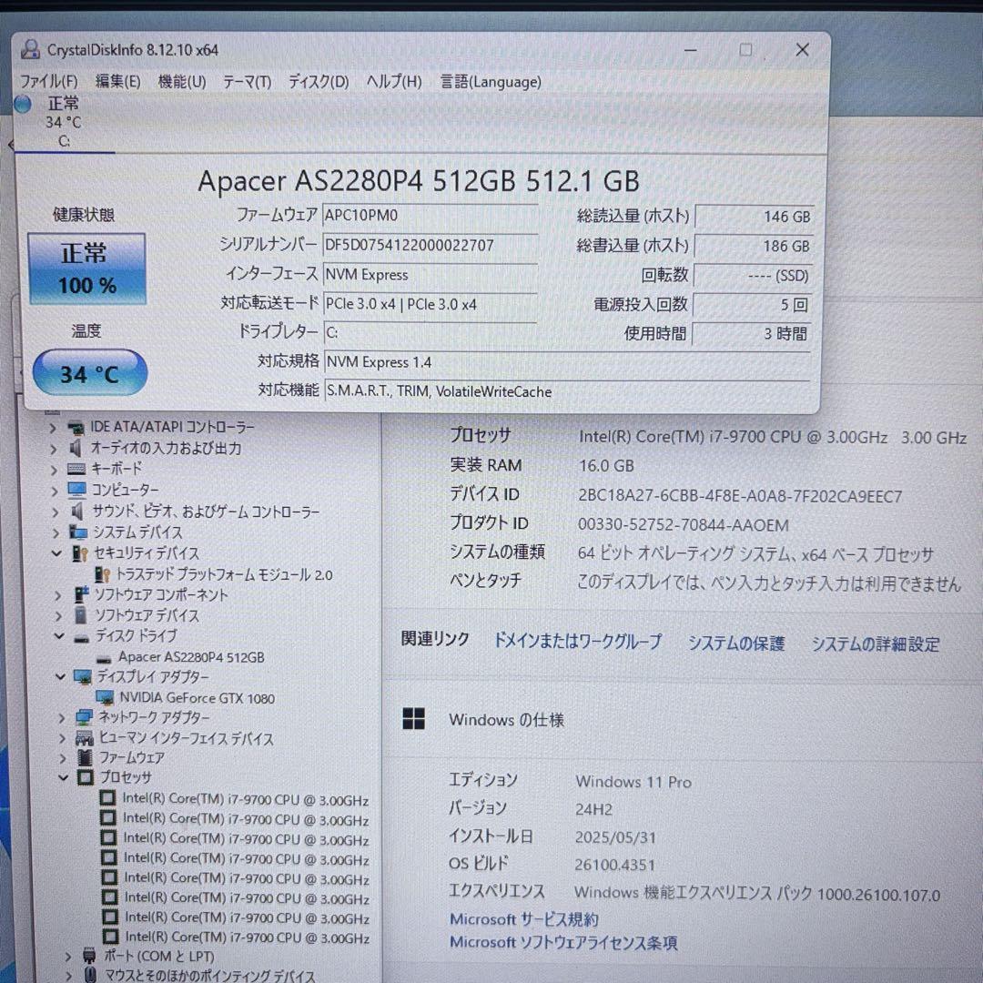This screenshot has width=983, height=983.
Task: Click the システム デバイス icon
Action: (x=78, y=532)
